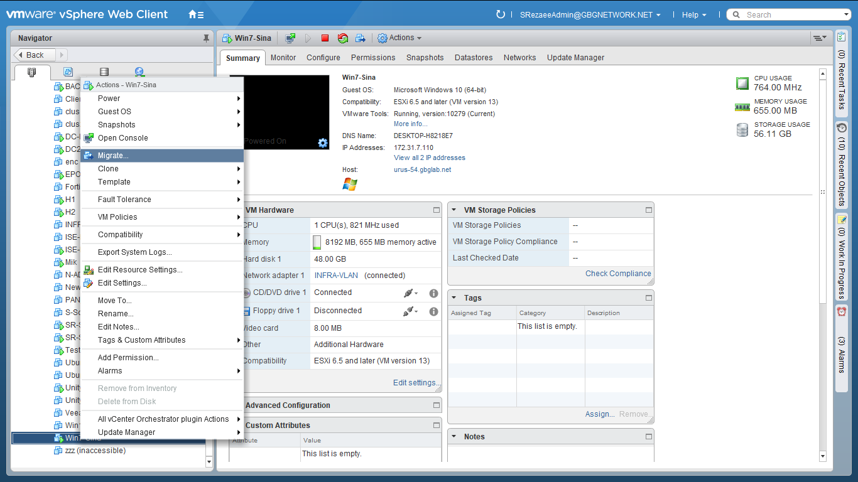858x482 pixels.
Task: Open the Storage navigator tab
Action: point(104,72)
